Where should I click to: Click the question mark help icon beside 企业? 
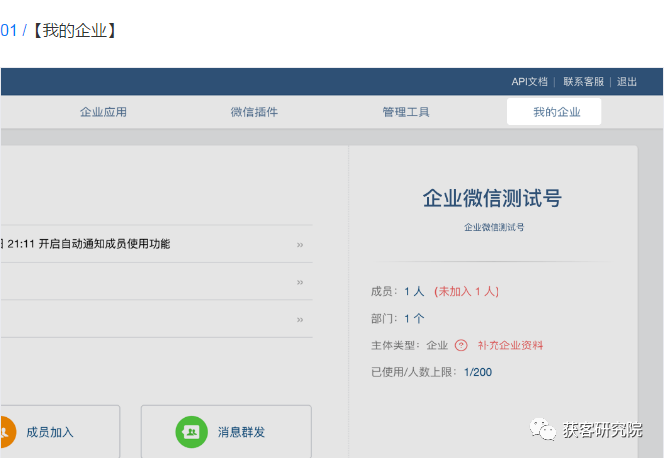click(x=461, y=345)
